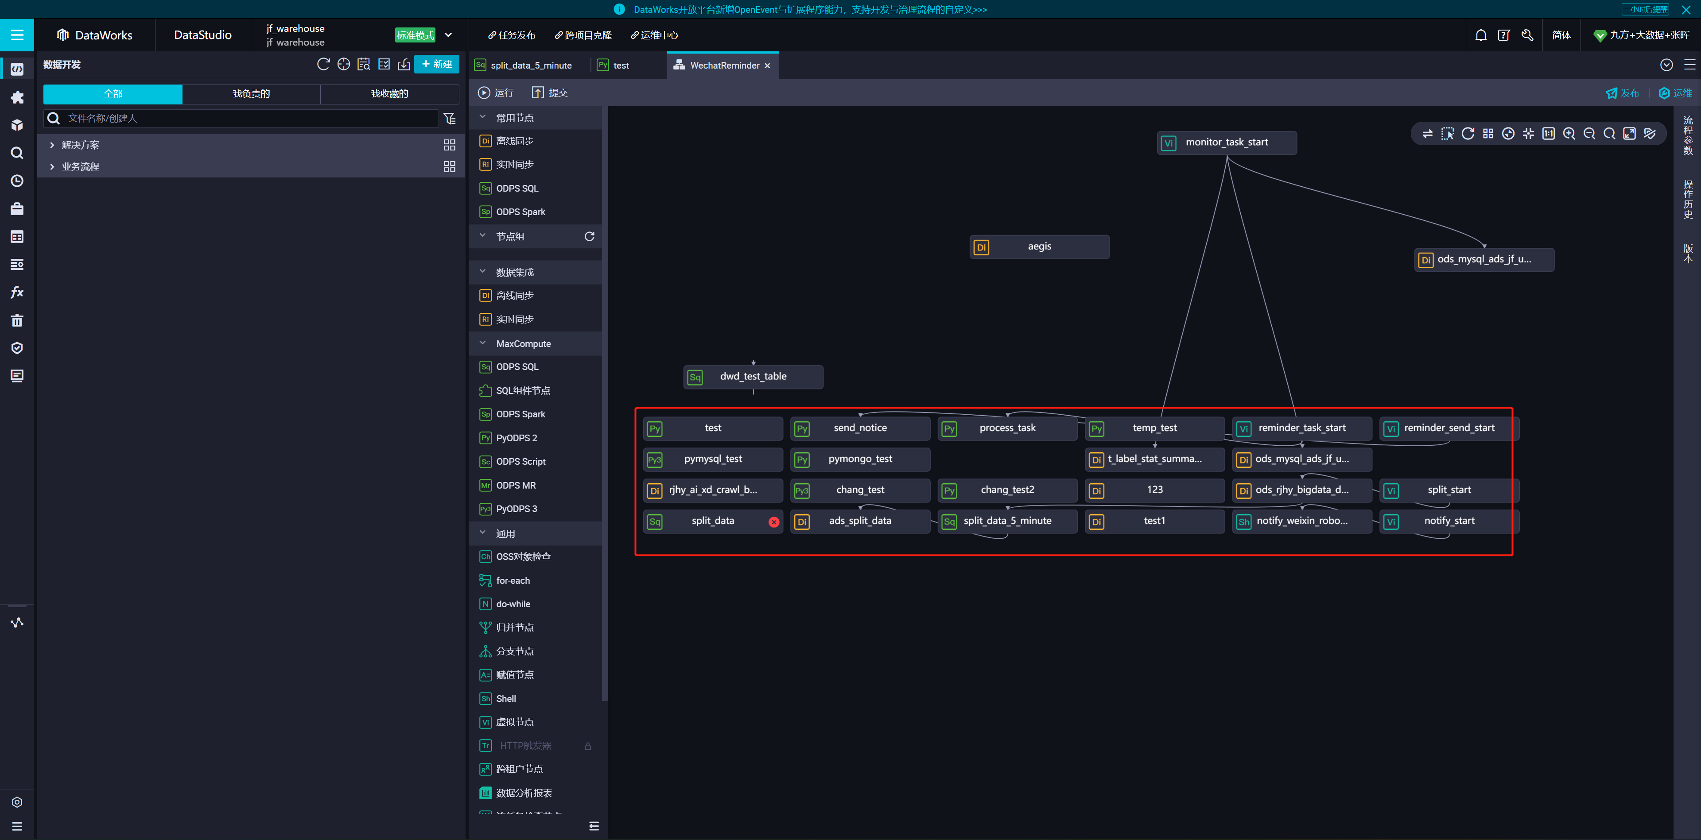Click the import icon beside 新建 button
This screenshot has height=840, width=1701.
tap(404, 64)
